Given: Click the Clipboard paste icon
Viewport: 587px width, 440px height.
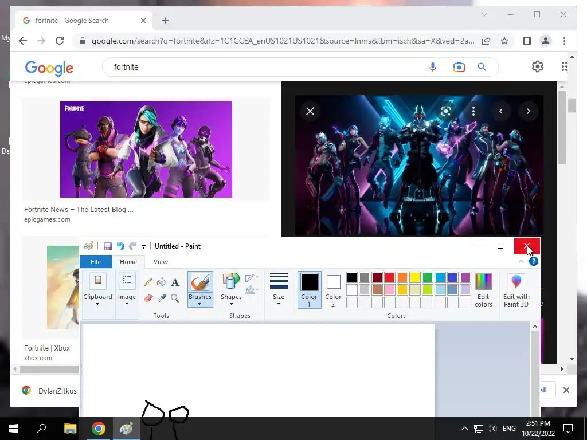Looking at the screenshot, I should pos(97,280).
